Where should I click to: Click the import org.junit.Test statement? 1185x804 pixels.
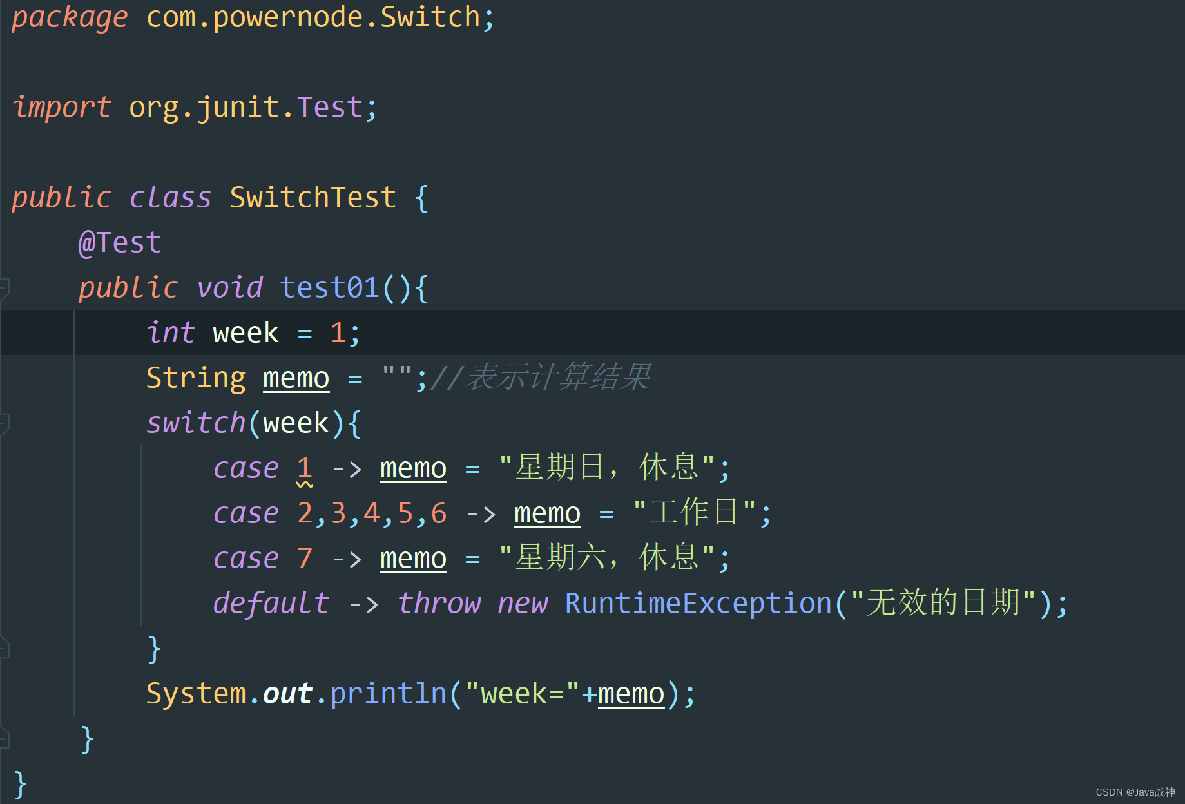click(193, 106)
